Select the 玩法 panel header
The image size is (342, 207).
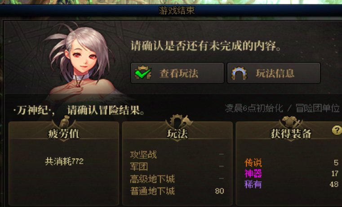(x=177, y=133)
